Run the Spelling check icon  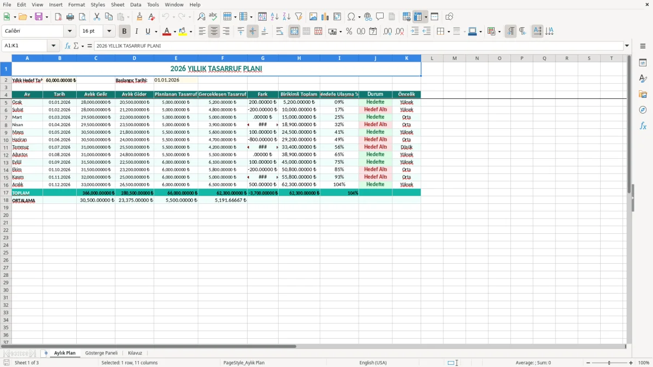pos(213,17)
